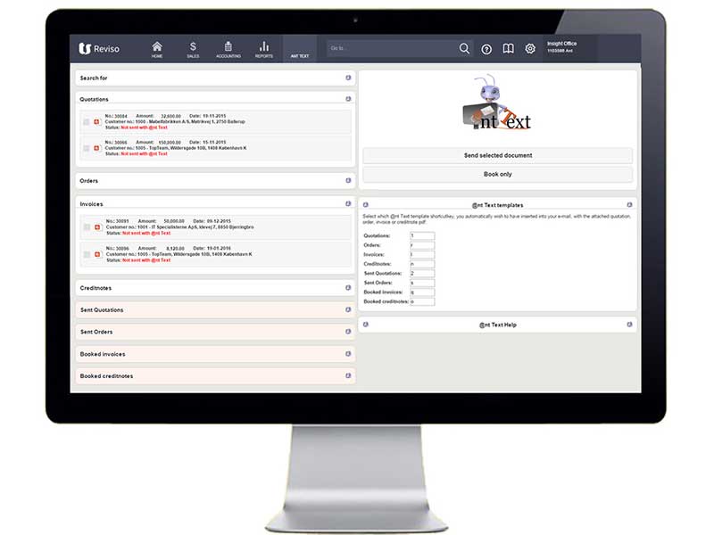Switch to the Ant Text tab
The width and height of the screenshot is (714, 535).
coord(300,49)
